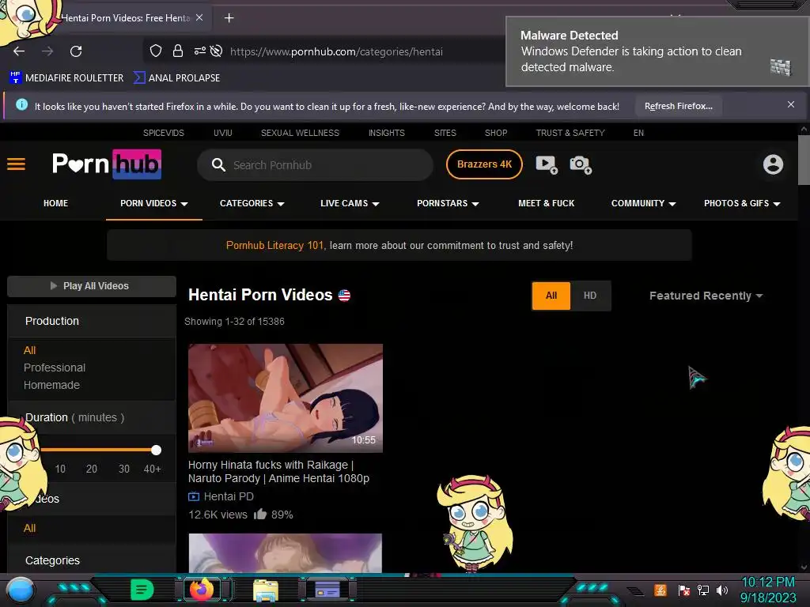Open the SPICEVIDS top link
This screenshot has height=607, width=810.
click(163, 133)
